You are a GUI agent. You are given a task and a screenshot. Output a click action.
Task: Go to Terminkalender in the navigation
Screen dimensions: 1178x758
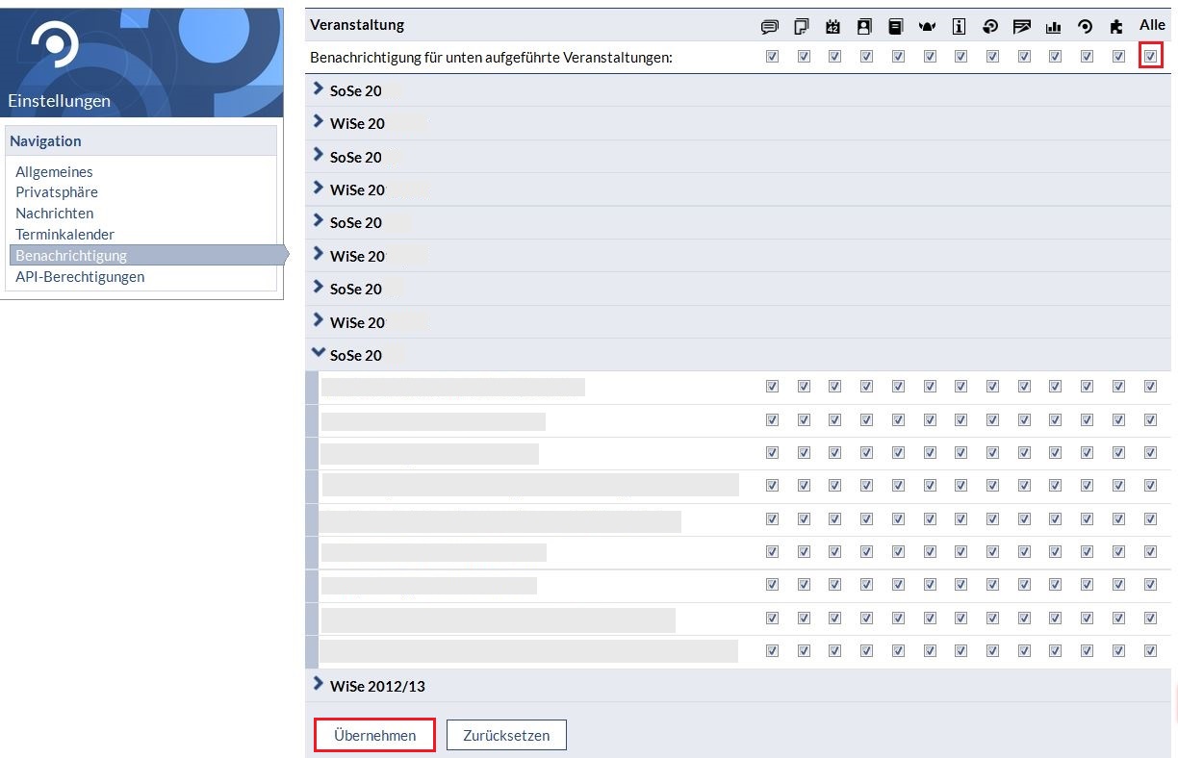64,235
